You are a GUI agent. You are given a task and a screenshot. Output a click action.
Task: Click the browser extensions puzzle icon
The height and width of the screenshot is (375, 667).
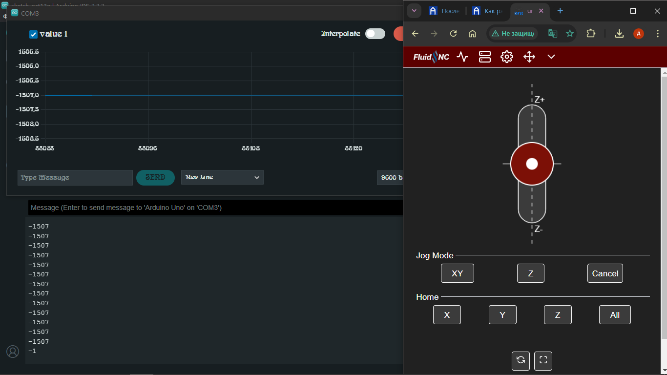[x=591, y=34]
